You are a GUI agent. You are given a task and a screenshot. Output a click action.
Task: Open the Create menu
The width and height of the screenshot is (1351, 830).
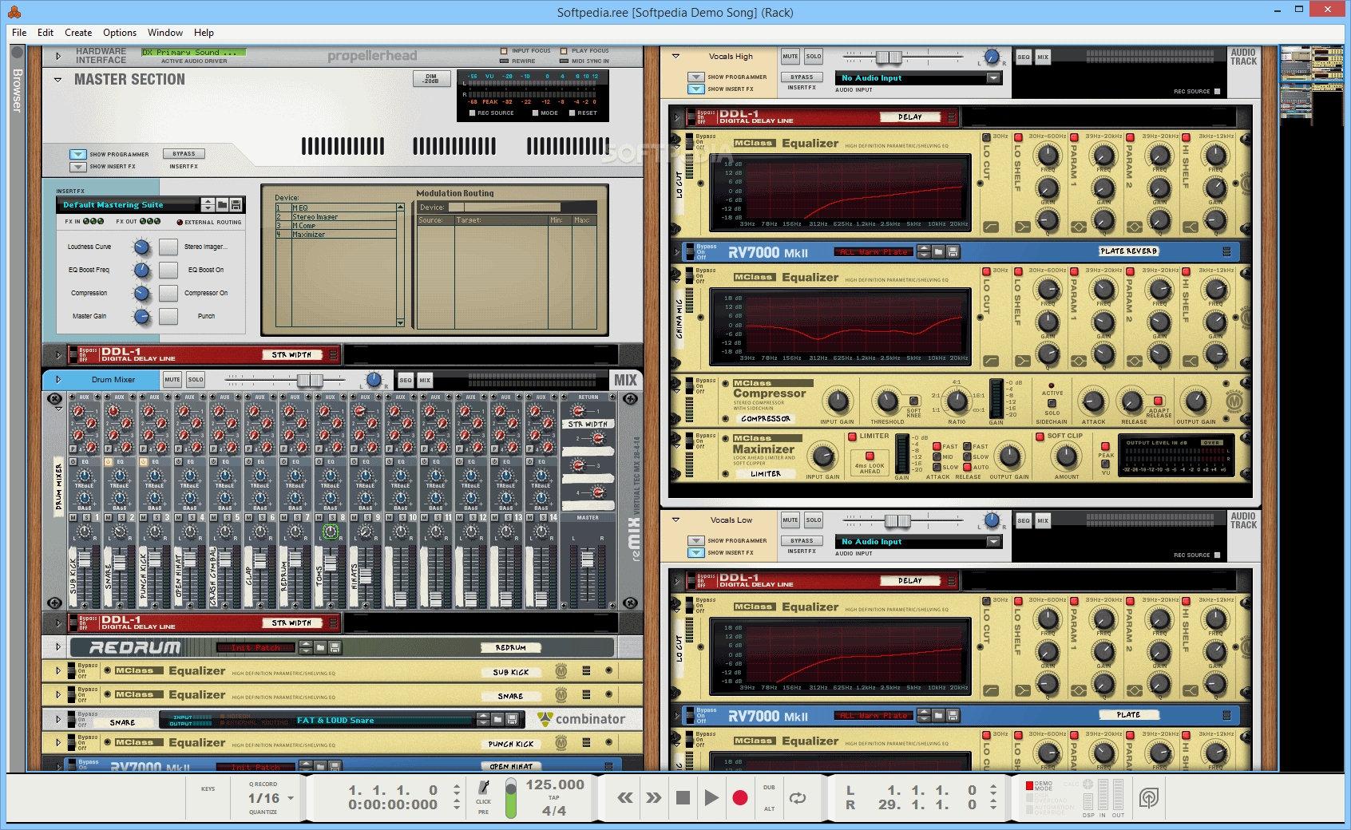coord(78,33)
